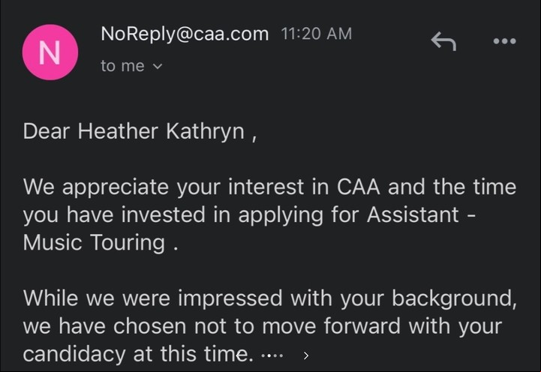The width and height of the screenshot is (541, 372).
Task: Tap the word "Assistant" in the message
Action: pyautogui.click(x=413, y=214)
